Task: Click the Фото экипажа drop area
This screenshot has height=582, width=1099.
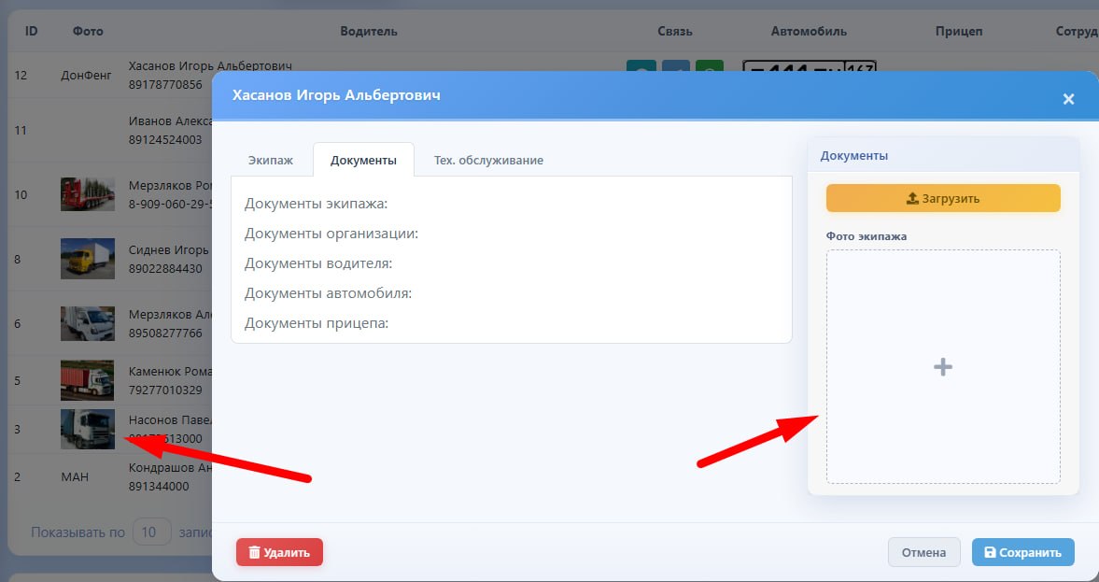Action: click(943, 367)
